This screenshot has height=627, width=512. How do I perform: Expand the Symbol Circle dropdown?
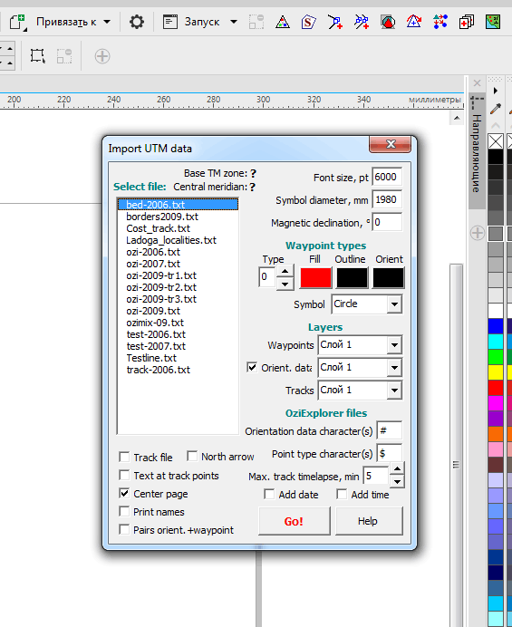394,304
